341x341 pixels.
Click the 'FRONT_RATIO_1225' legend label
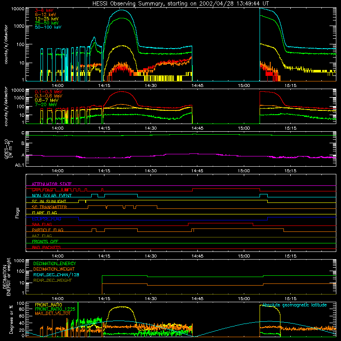(x=55, y=309)
